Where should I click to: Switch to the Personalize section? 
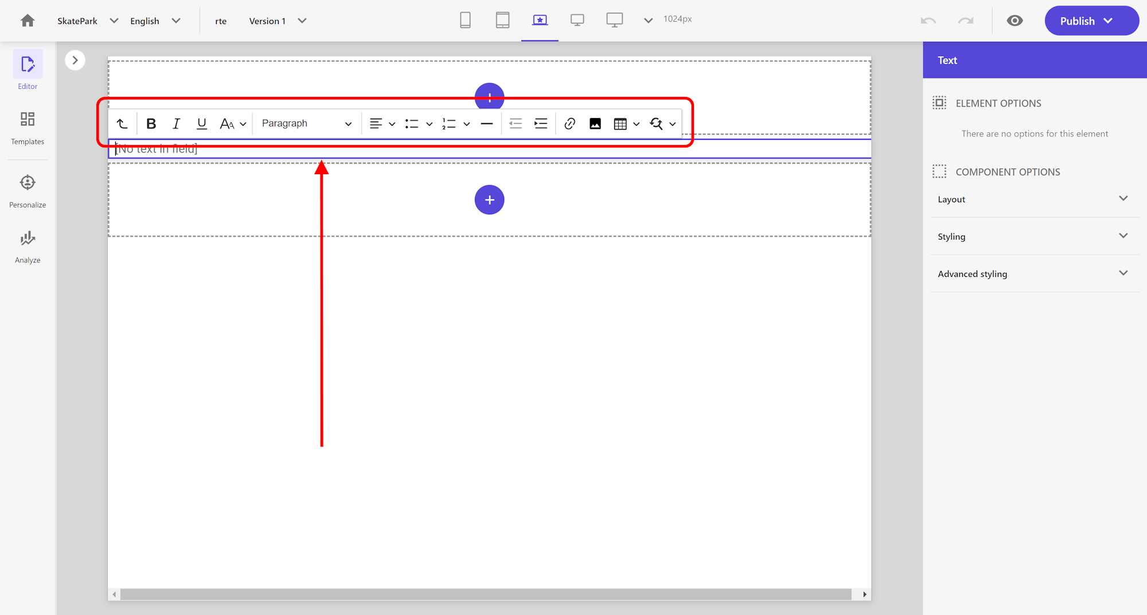tap(28, 191)
